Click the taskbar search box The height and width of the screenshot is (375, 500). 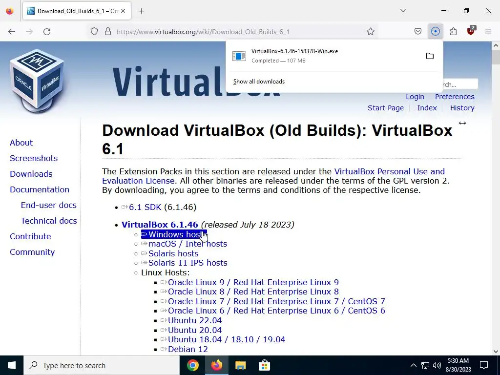pyautogui.click(x=102, y=365)
